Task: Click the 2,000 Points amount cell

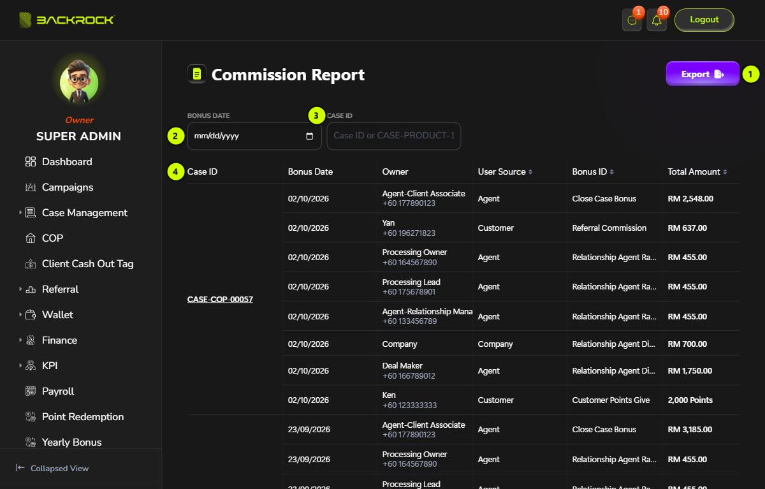Action: [x=690, y=400]
